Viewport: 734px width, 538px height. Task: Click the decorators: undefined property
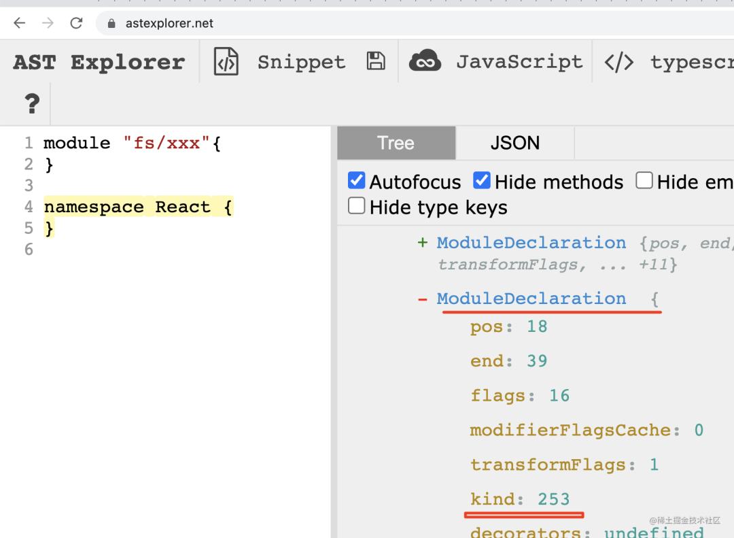(587, 533)
